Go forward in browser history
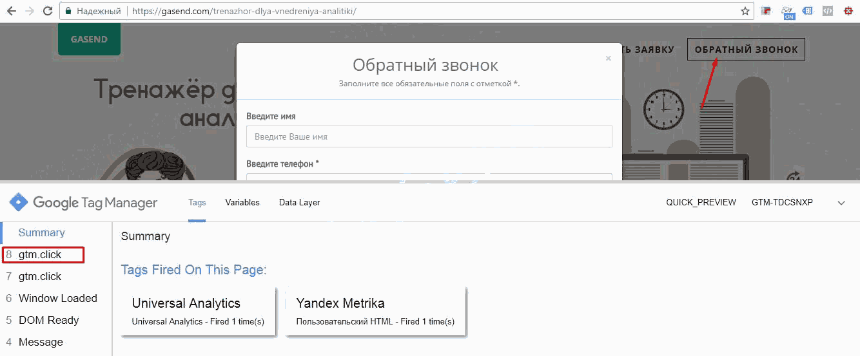Image resolution: width=860 pixels, height=356 pixels. (30, 11)
